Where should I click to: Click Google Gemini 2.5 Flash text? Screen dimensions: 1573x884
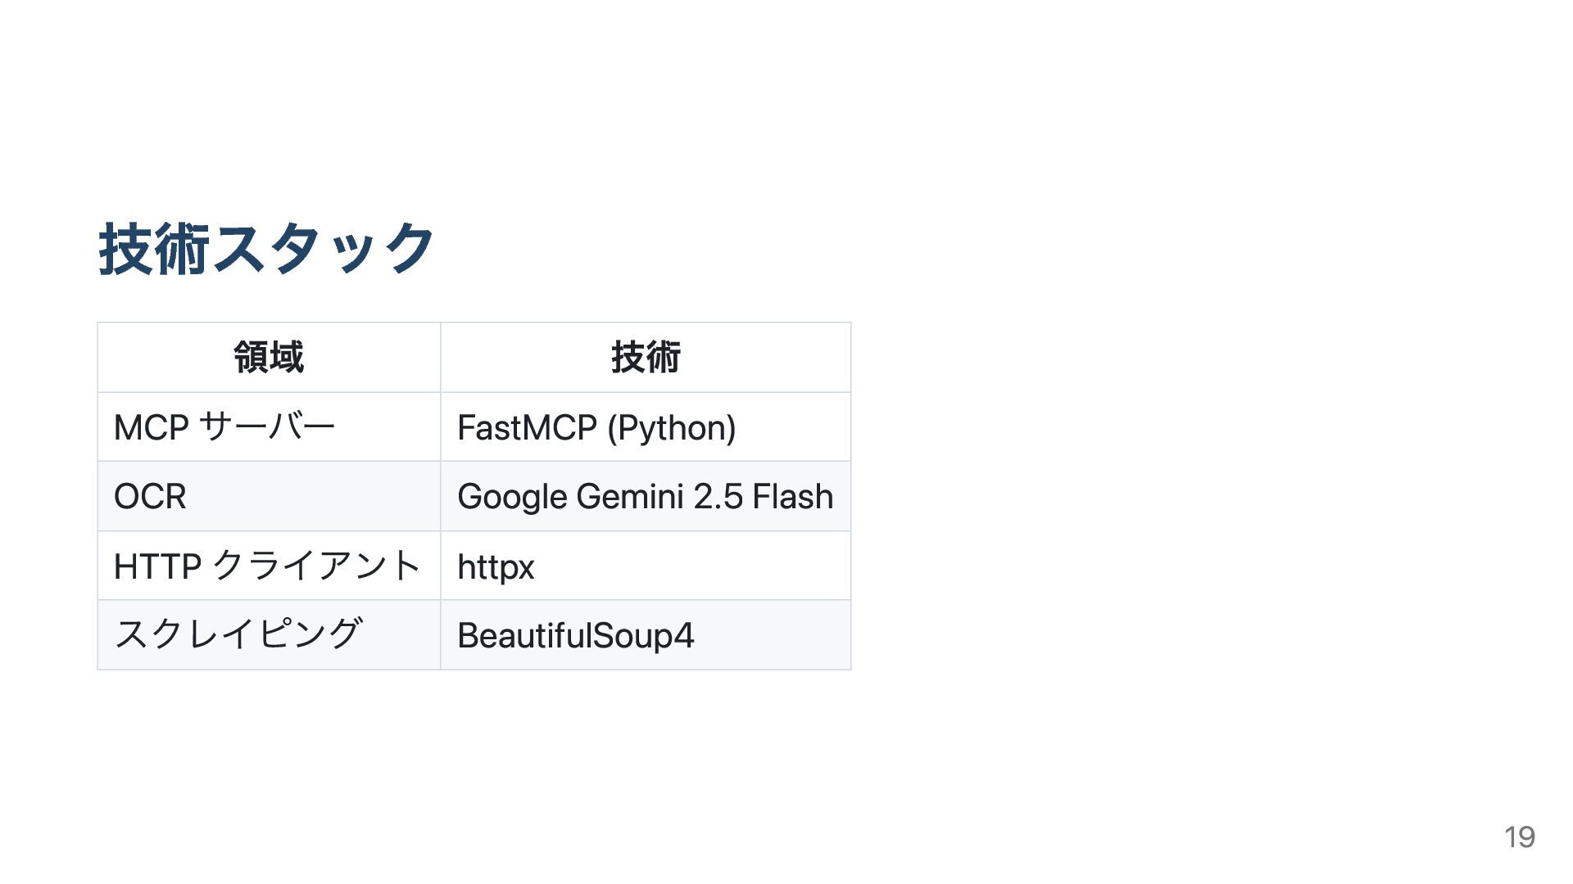click(645, 497)
